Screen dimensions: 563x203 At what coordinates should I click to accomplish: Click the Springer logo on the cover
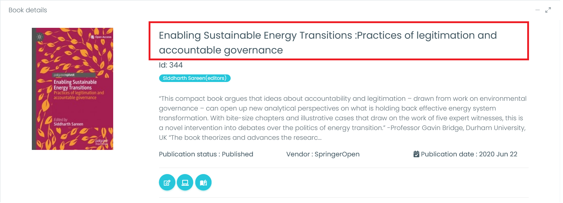40,36
